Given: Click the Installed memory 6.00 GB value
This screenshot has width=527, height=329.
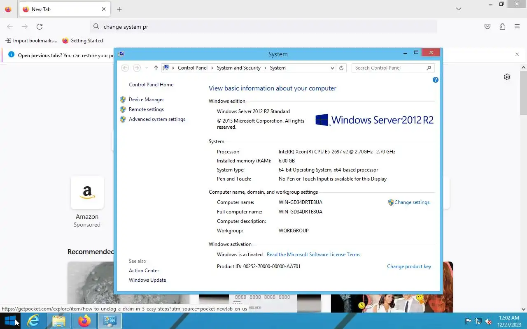Looking at the screenshot, I should pos(287,161).
